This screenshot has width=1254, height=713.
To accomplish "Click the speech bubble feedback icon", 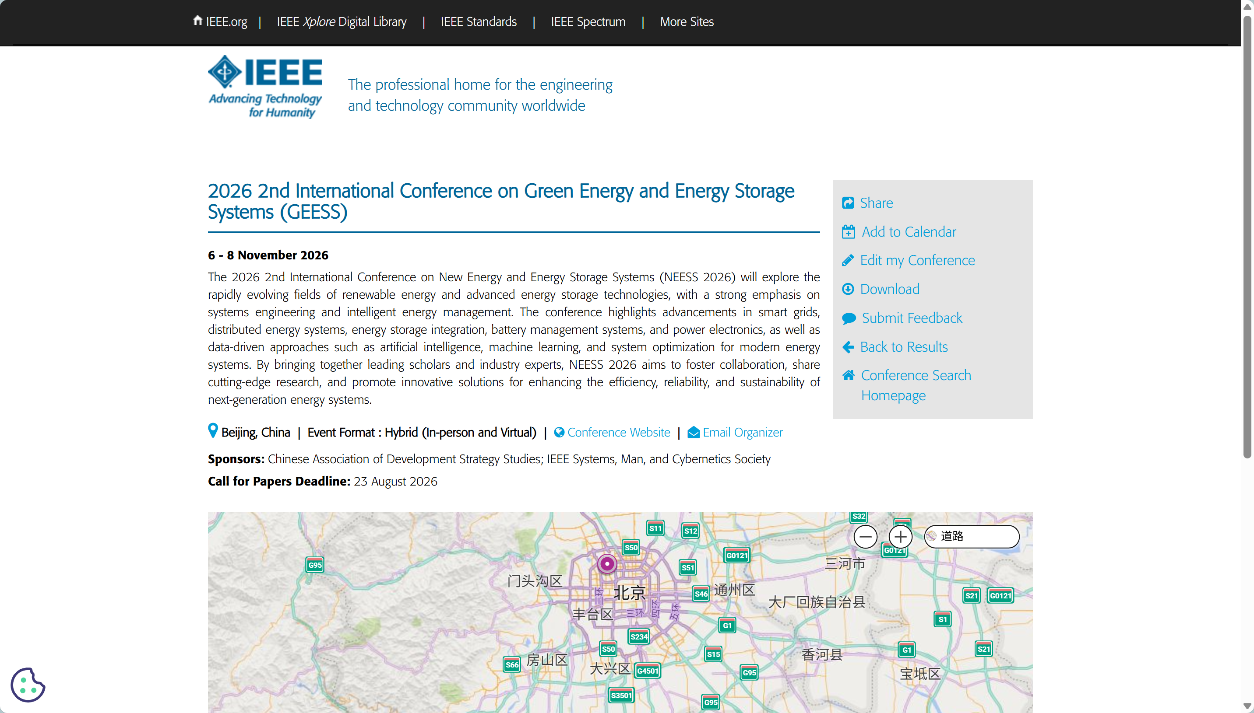I will click(849, 318).
